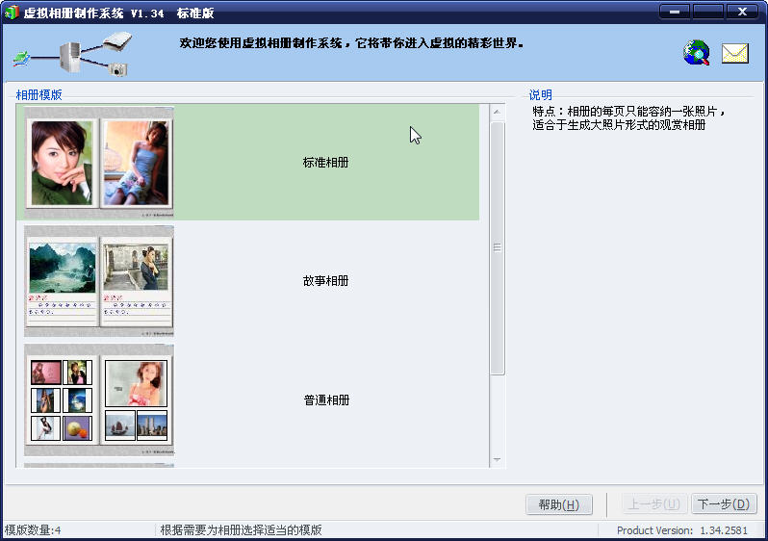The height and width of the screenshot is (541, 768).
Task: Click the 普通相册 preview thumbnail
Action: 99,399
